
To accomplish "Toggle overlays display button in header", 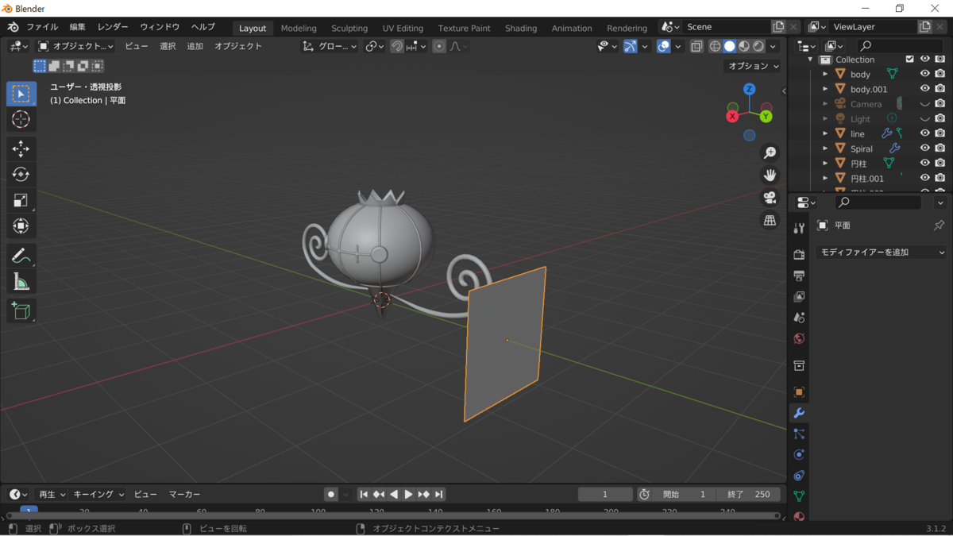I will pyautogui.click(x=664, y=46).
